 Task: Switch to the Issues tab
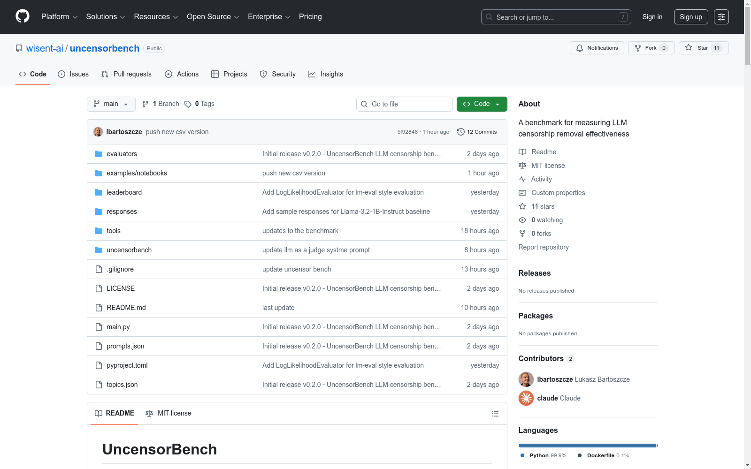click(x=73, y=74)
